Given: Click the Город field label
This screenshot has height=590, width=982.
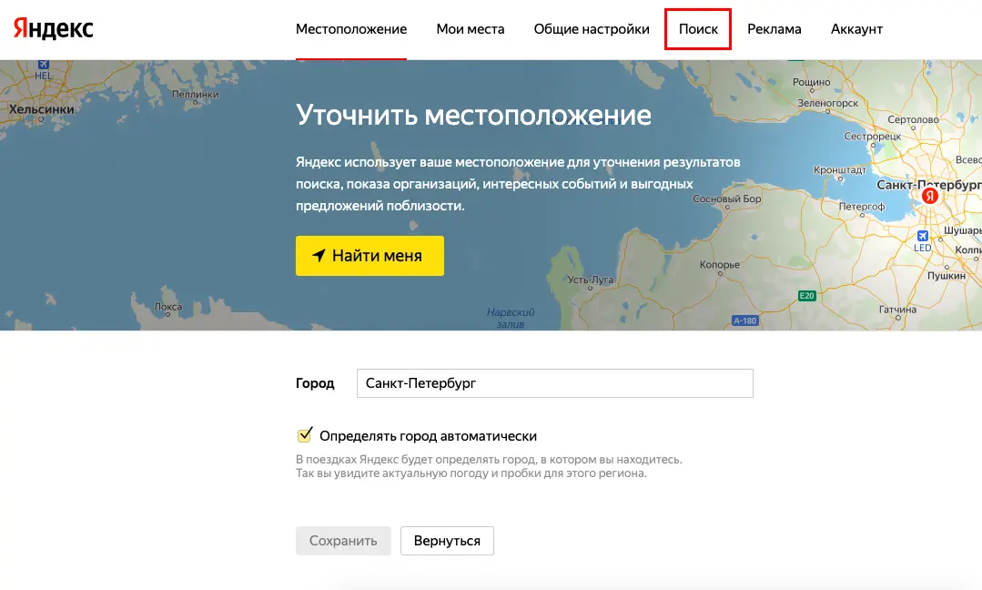Looking at the screenshot, I should pos(315,383).
